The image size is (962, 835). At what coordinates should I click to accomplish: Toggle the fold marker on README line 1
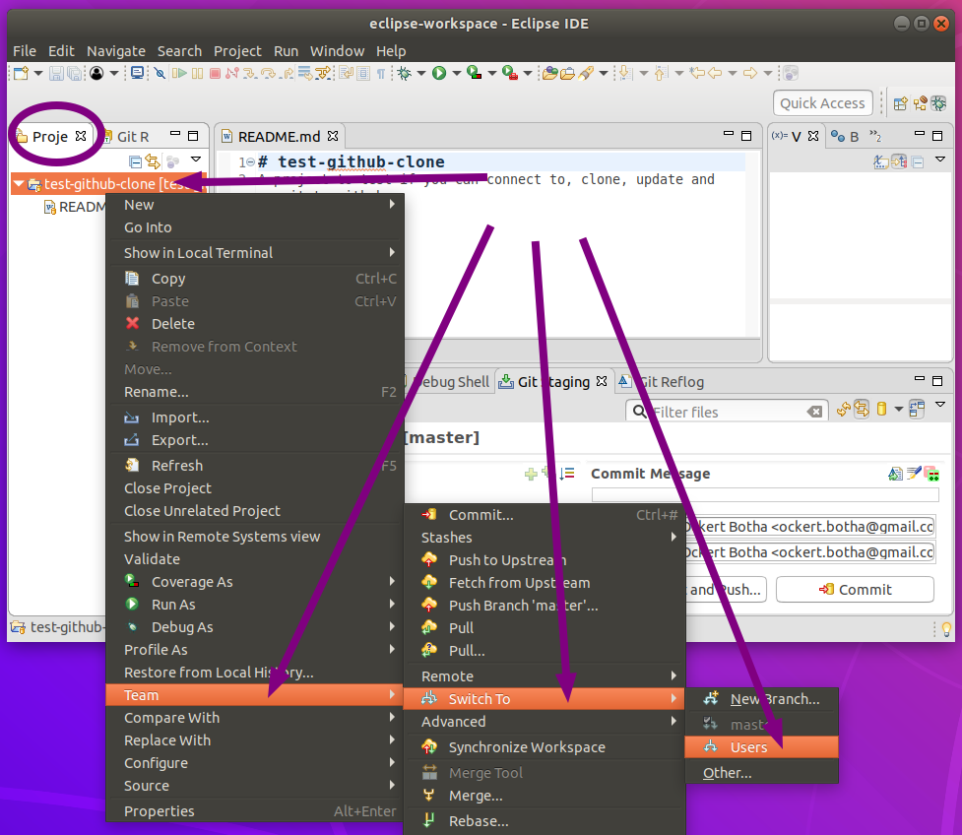coord(251,162)
